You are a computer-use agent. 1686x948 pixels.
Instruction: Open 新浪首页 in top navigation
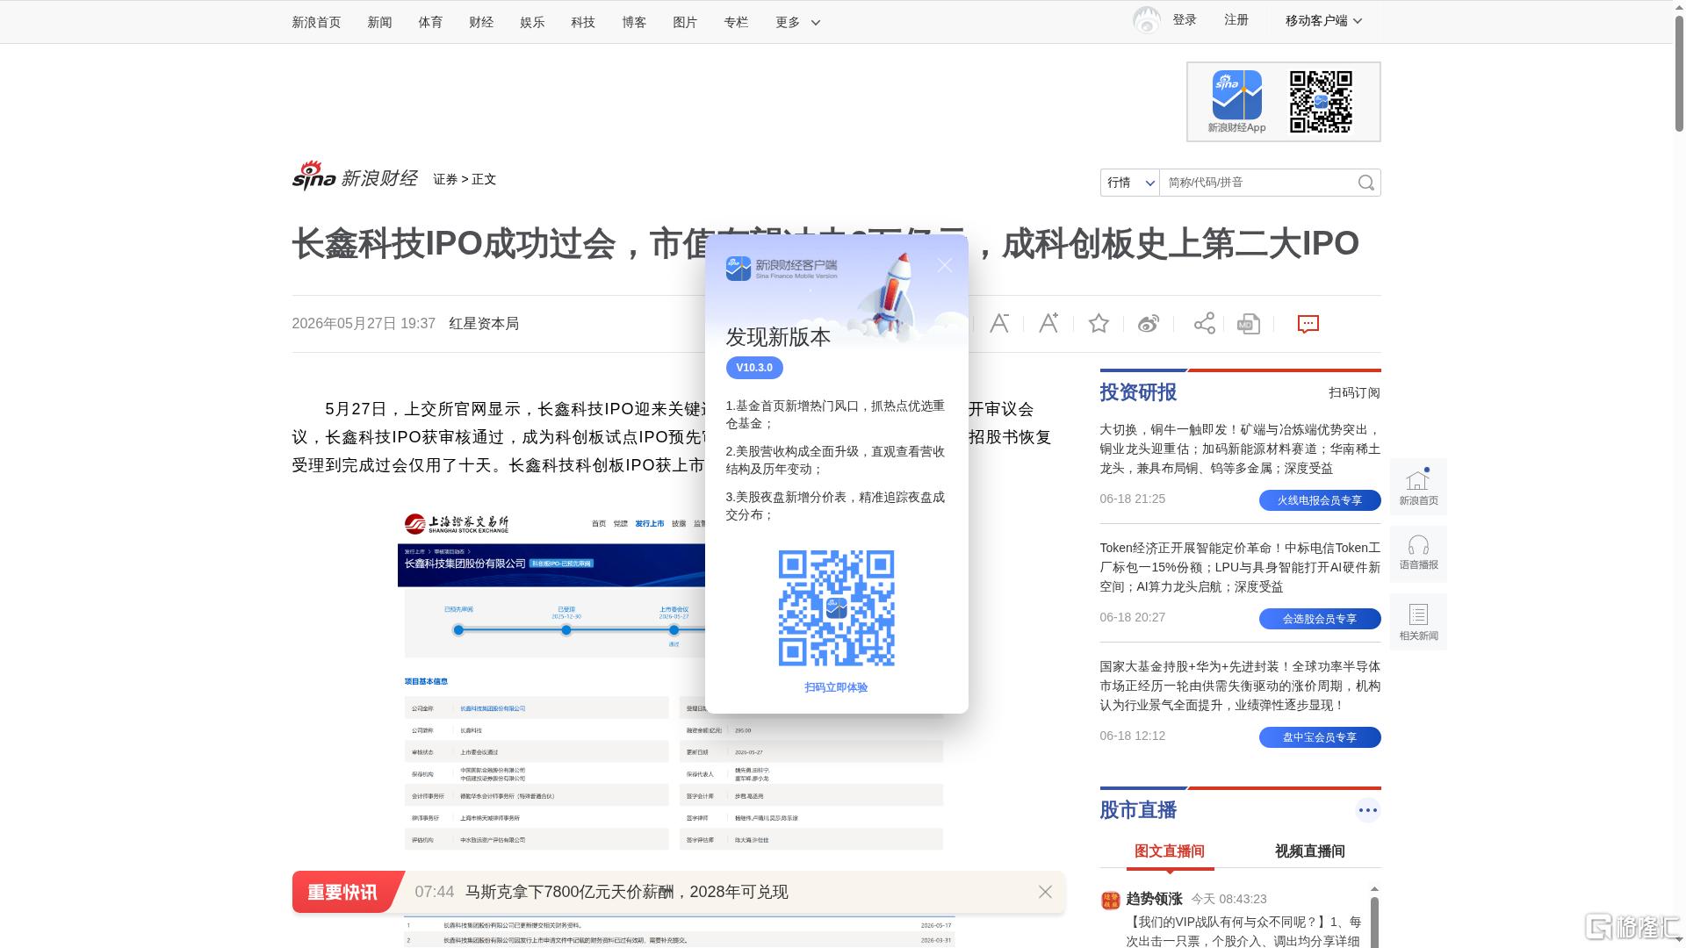click(x=316, y=22)
